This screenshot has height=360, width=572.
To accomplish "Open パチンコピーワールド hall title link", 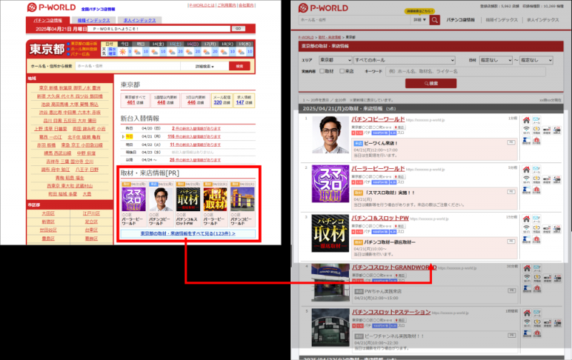I will tap(378, 120).
